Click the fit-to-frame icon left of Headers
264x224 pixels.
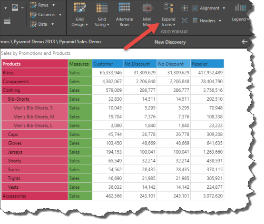(x=185, y=20)
